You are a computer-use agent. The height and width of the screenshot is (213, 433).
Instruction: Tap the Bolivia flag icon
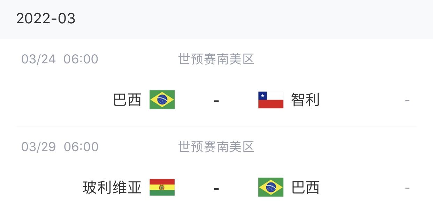162,187
